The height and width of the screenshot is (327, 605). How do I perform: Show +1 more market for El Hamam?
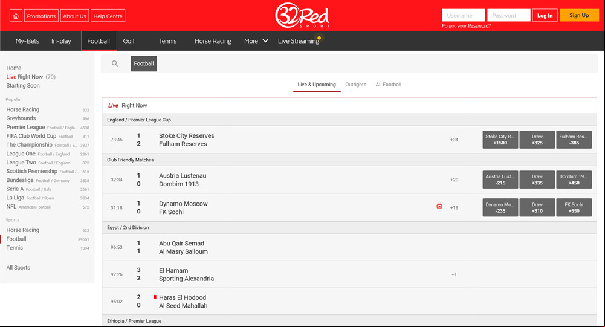(454, 274)
